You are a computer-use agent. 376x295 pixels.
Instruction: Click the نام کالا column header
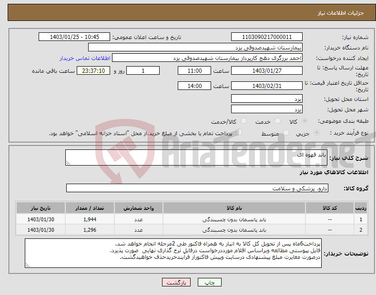pyautogui.click(x=234, y=208)
